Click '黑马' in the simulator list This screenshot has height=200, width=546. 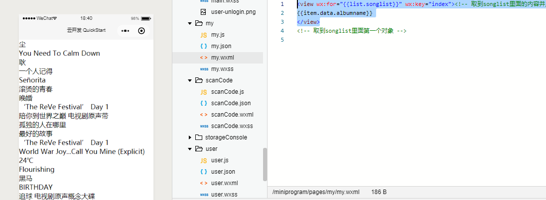(x=26, y=179)
